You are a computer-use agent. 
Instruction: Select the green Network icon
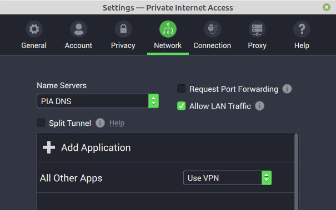pyautogui.click(x=168, y=29)
